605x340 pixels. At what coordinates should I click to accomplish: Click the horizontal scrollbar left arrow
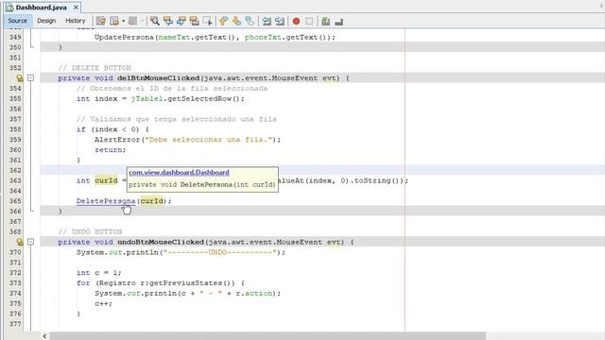pyautogui.click(x=44, y=336)
